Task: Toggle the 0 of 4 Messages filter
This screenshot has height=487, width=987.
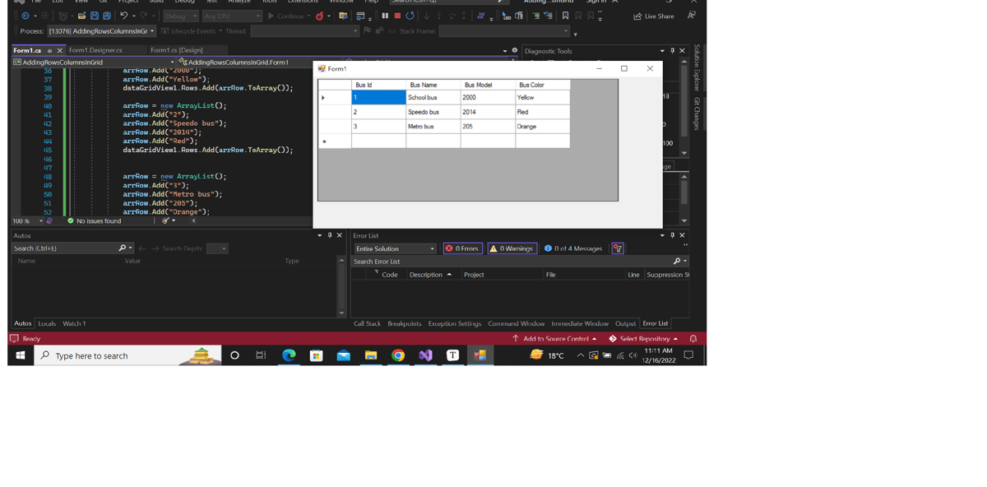Action: coord(573,248)
